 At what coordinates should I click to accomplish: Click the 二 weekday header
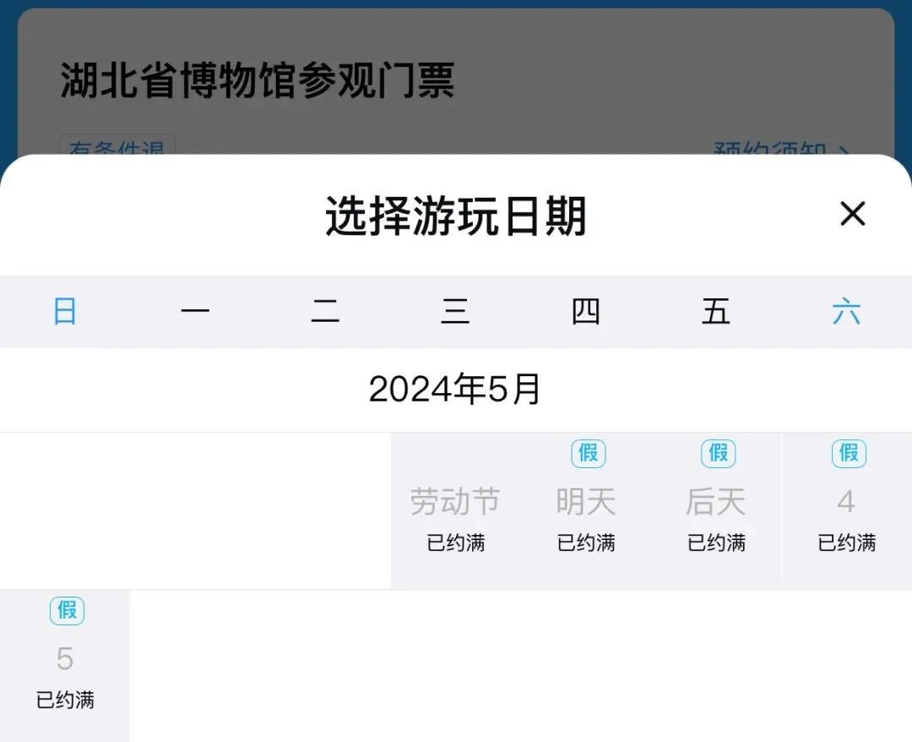pos(325,311)
